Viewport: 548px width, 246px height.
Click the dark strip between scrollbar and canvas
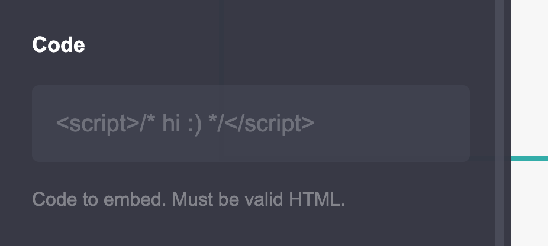click(x=507, y=123)
